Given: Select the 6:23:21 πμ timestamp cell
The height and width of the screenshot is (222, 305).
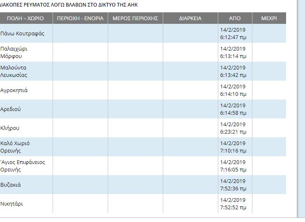Looking at the screenshot, I should coord(233,132).
